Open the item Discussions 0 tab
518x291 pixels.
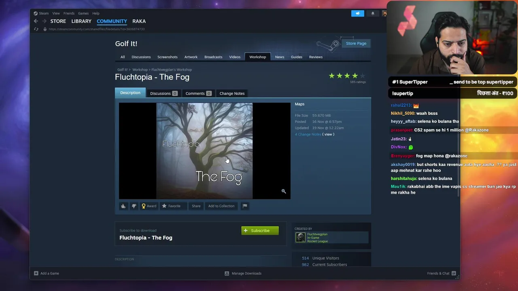point(163,93)
